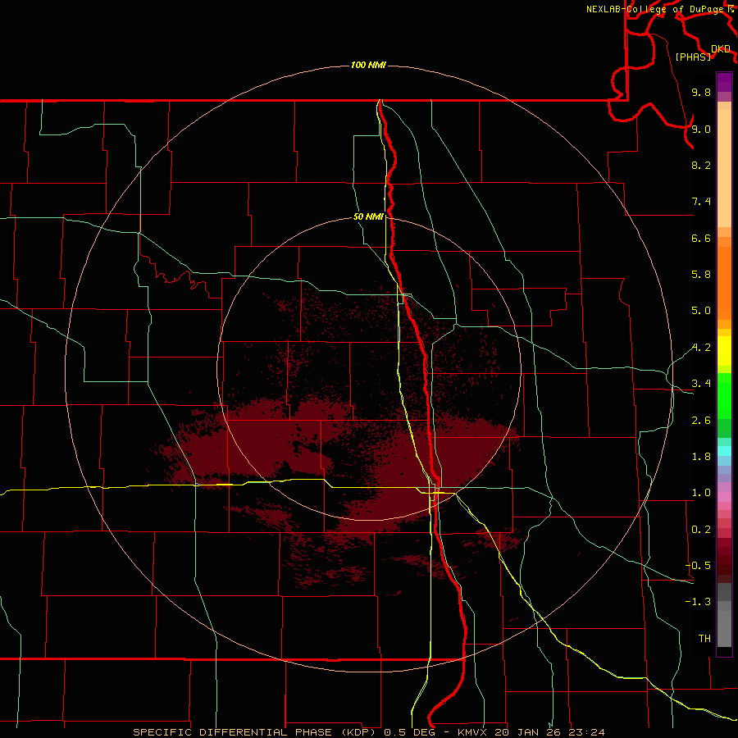Click the cyan segment of the color bar

point(724,450)
